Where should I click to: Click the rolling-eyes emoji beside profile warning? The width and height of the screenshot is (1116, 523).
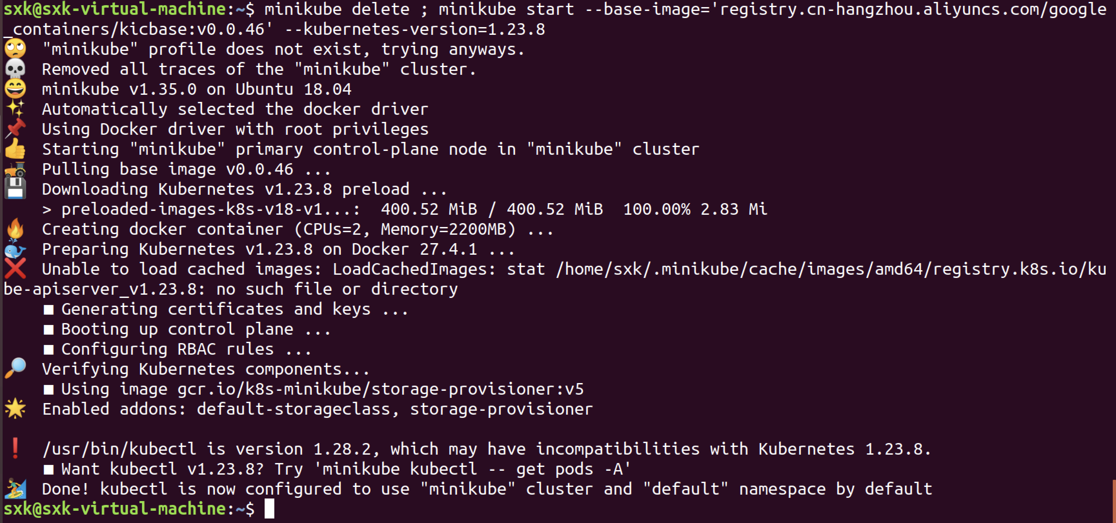point(15,48)
